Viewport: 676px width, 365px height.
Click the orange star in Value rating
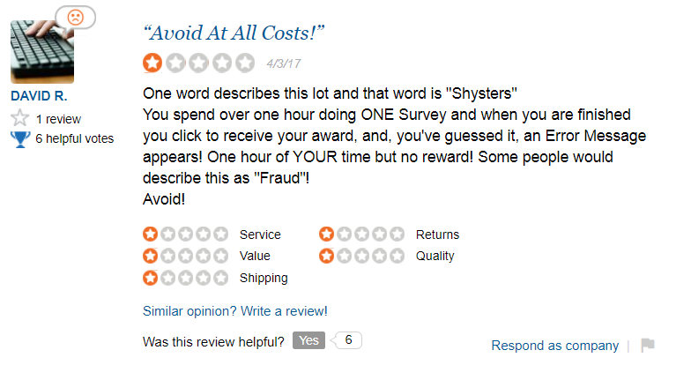[x=150, y=256]
